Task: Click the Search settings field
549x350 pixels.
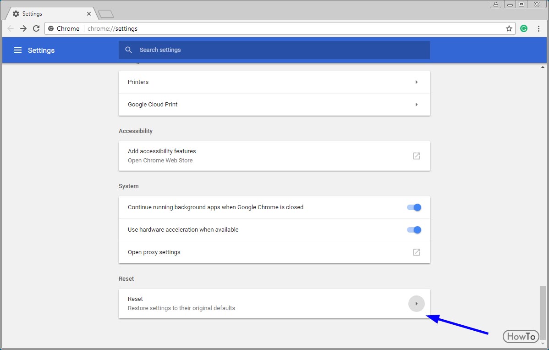Action: pos(274,50)
